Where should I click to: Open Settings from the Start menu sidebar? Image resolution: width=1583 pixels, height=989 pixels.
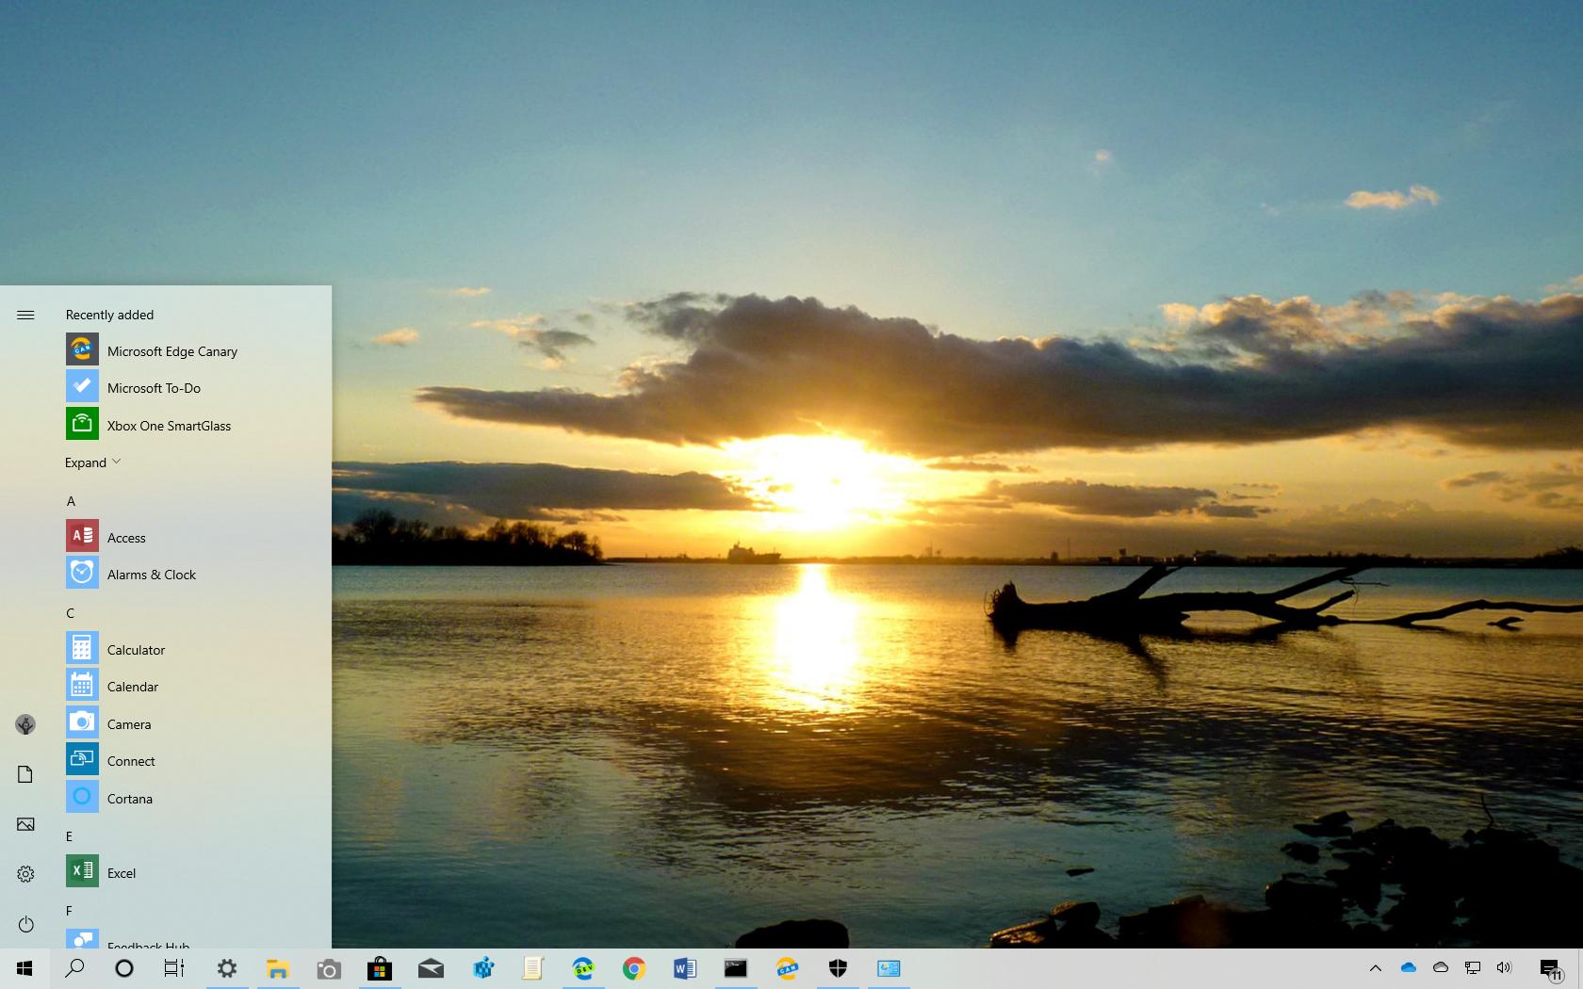pos(25,874)
